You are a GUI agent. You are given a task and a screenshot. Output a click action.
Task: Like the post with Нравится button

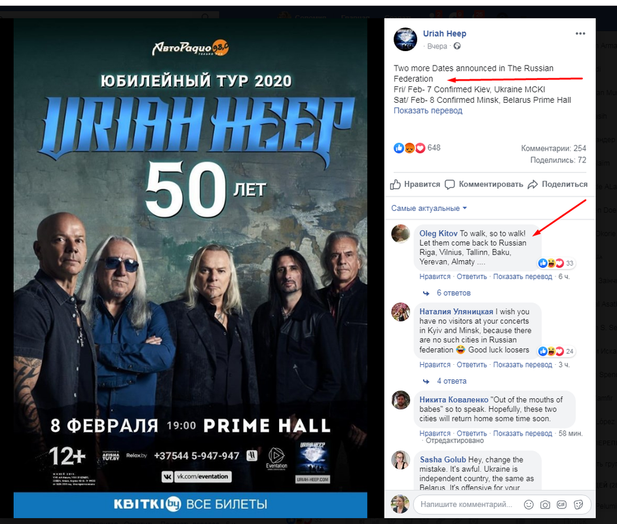[415, 184]
